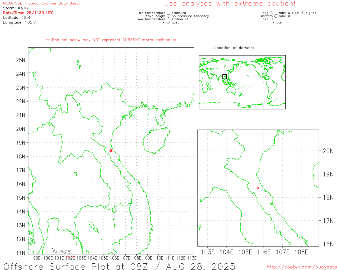Screen dimensions: 337x270
Task: Click the red storm dot on main map
Action: coord(111,151)
